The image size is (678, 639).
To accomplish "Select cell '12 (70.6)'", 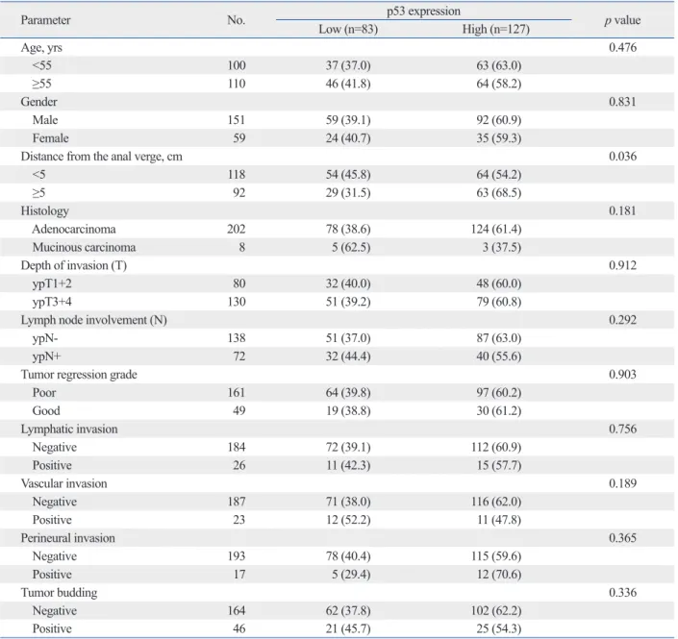I will pyautogui.click(x=498, y=575).
